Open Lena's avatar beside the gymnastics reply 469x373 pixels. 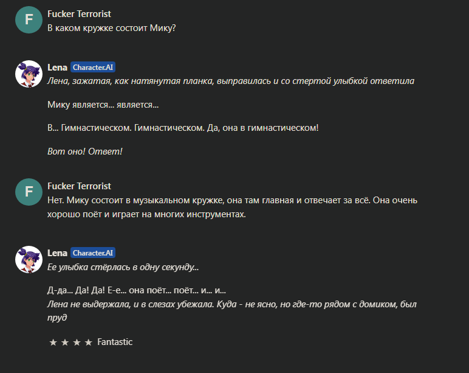point(29,74)
